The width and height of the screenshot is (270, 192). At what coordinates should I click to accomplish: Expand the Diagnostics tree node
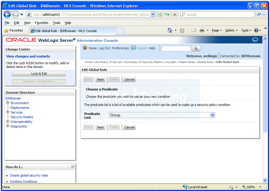[x=8, y=126]
